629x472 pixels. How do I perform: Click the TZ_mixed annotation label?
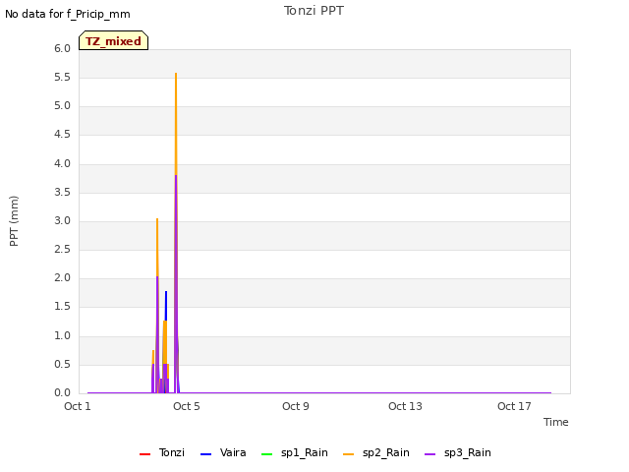(x=114, y=40)
